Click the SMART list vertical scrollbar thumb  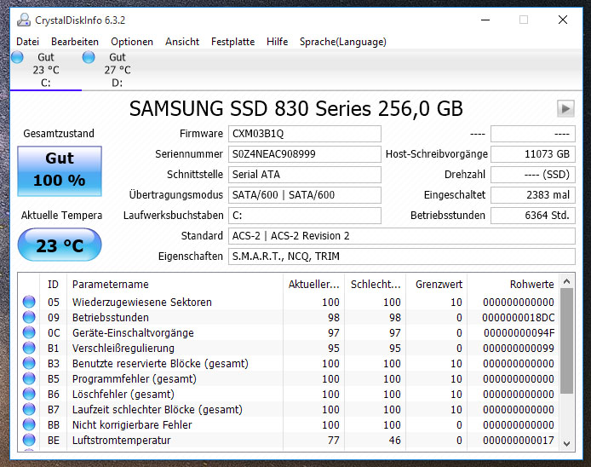[x=566, y=342]
